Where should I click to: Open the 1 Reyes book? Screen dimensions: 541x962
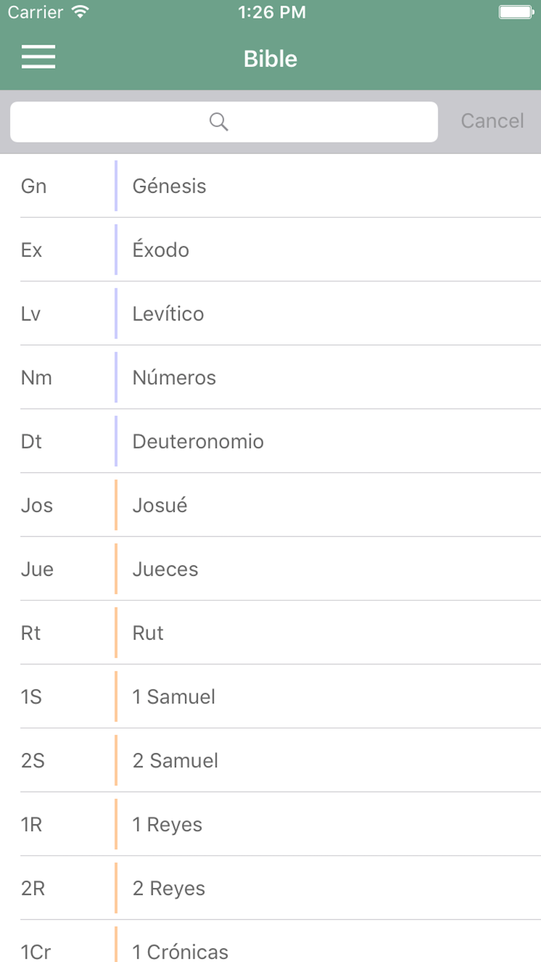270,825
